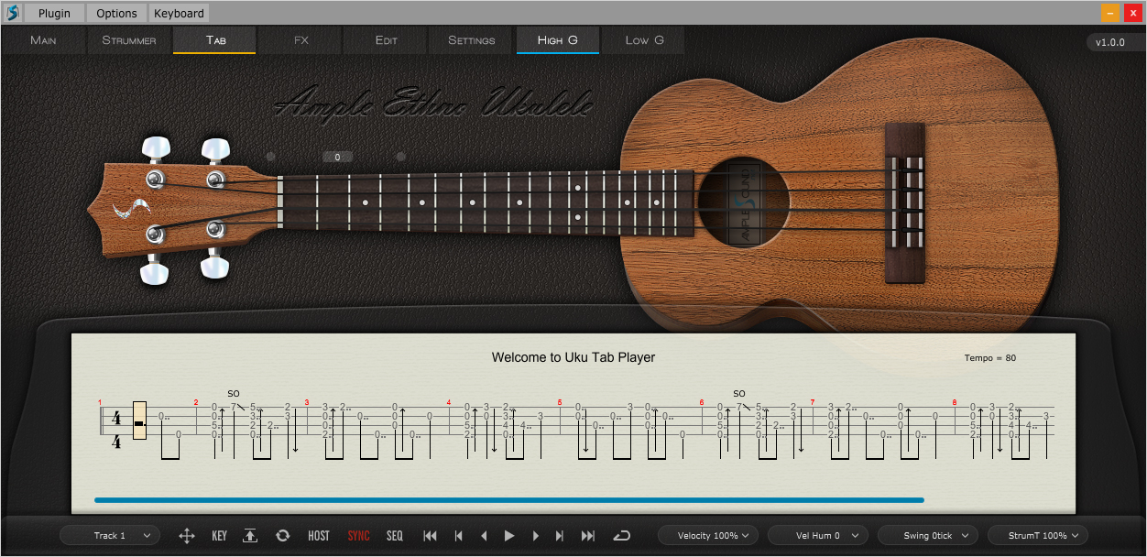Click the Tempo = 80 label

pyautogui.click(x=990, y=358)
